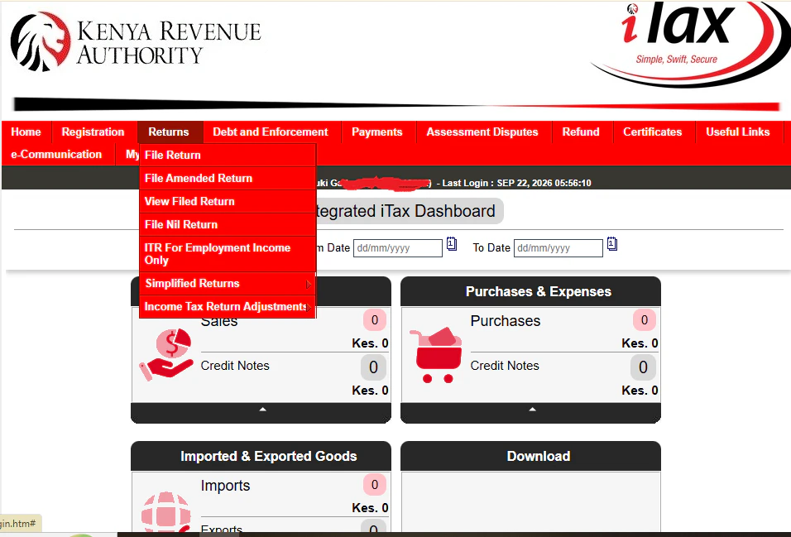The height and width of the screenshot is (537, 791).
Task: Expand Income Tax Return Adjustments submenu arrow
Action: [x=309, y=307]
